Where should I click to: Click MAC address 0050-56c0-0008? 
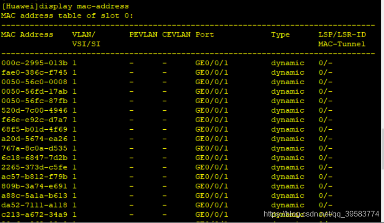click(34, 82)
